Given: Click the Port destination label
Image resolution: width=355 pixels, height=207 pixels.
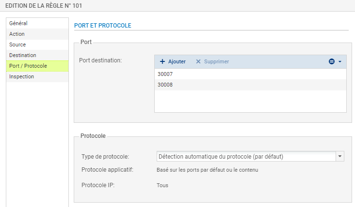Looking at the screenshot, I should (100, 60).
